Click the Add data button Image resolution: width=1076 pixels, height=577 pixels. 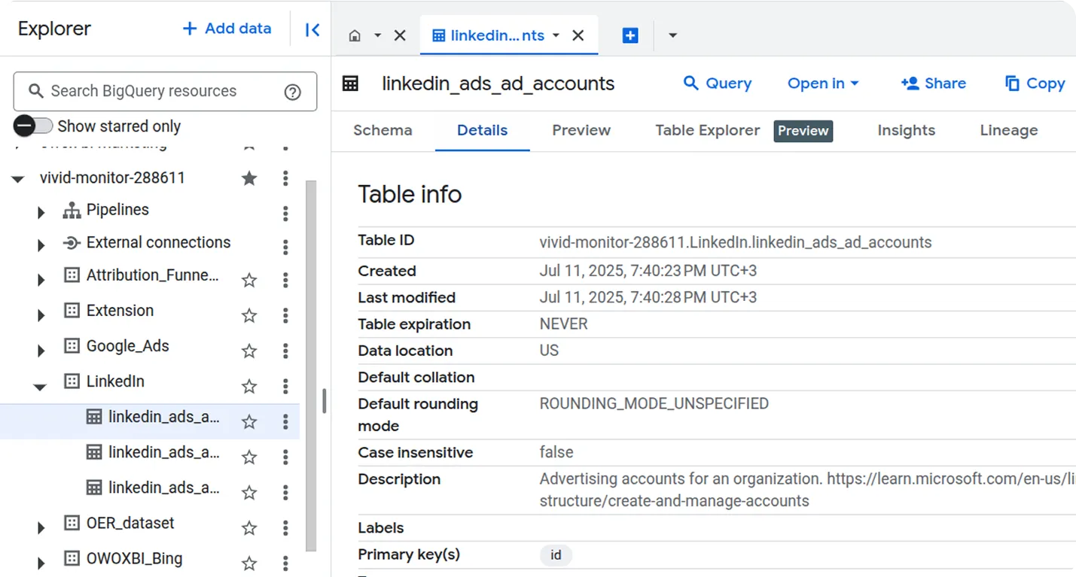point(227,29)
